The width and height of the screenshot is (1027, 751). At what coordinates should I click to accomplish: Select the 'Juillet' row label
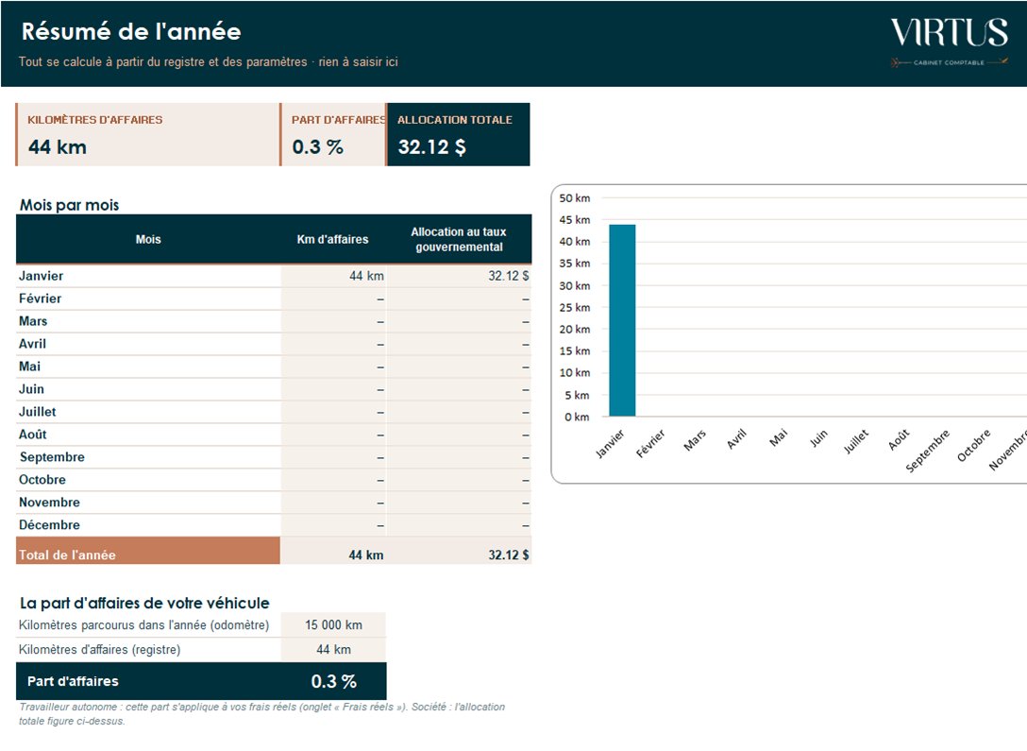coord(38,412)
